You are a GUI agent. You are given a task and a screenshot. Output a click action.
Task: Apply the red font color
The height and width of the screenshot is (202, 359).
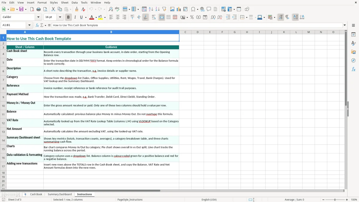click(92, 17)
